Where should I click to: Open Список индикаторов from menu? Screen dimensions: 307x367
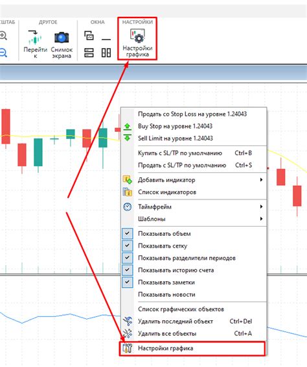click(x=194, y=192)
